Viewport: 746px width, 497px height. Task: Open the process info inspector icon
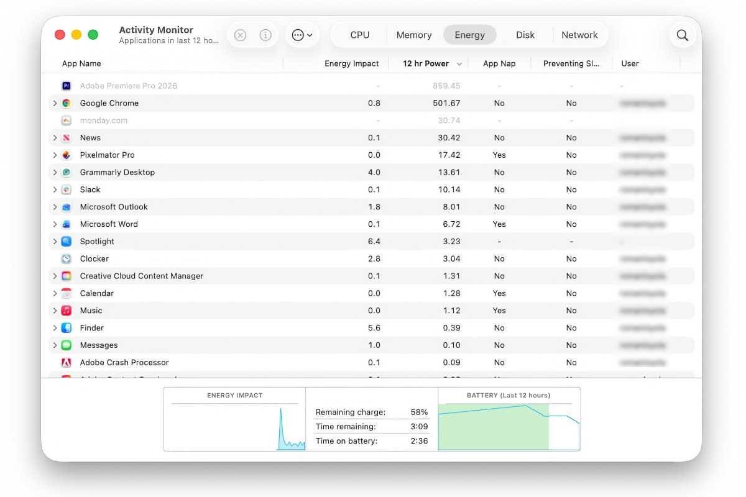(265, 35)
